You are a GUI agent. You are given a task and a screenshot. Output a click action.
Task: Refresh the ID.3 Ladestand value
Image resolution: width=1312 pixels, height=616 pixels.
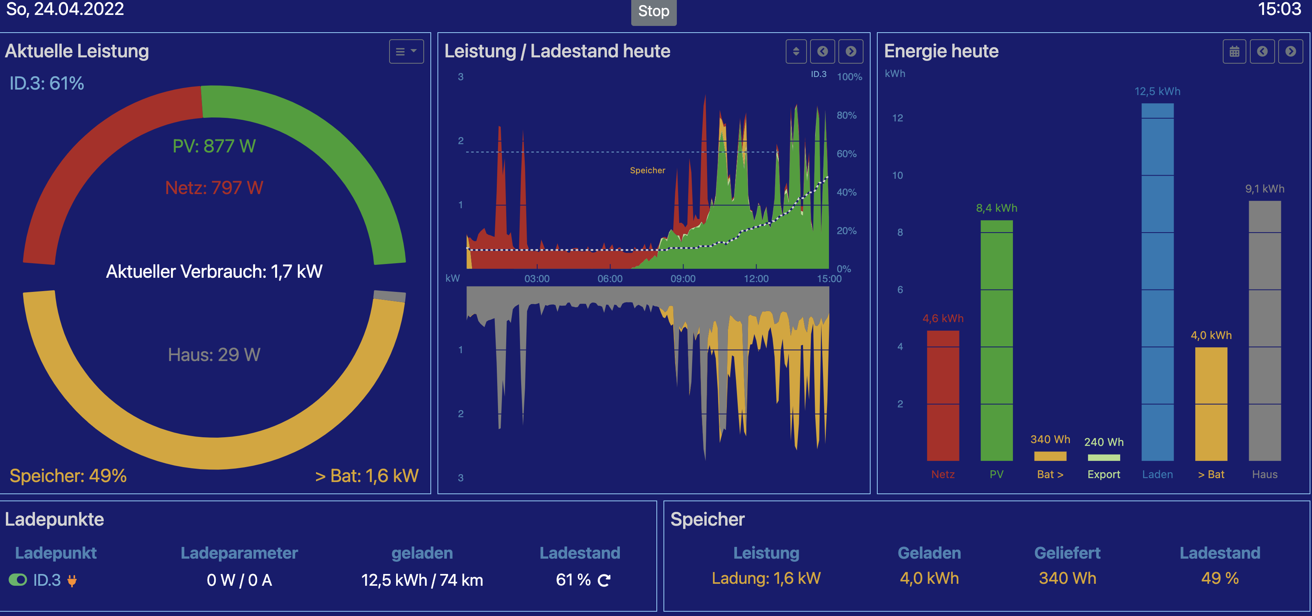604,580
